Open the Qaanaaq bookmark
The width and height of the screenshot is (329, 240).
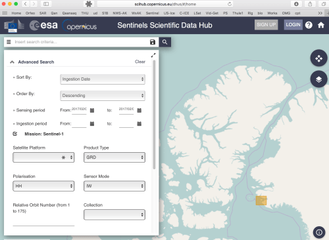(x=69, y=13)
